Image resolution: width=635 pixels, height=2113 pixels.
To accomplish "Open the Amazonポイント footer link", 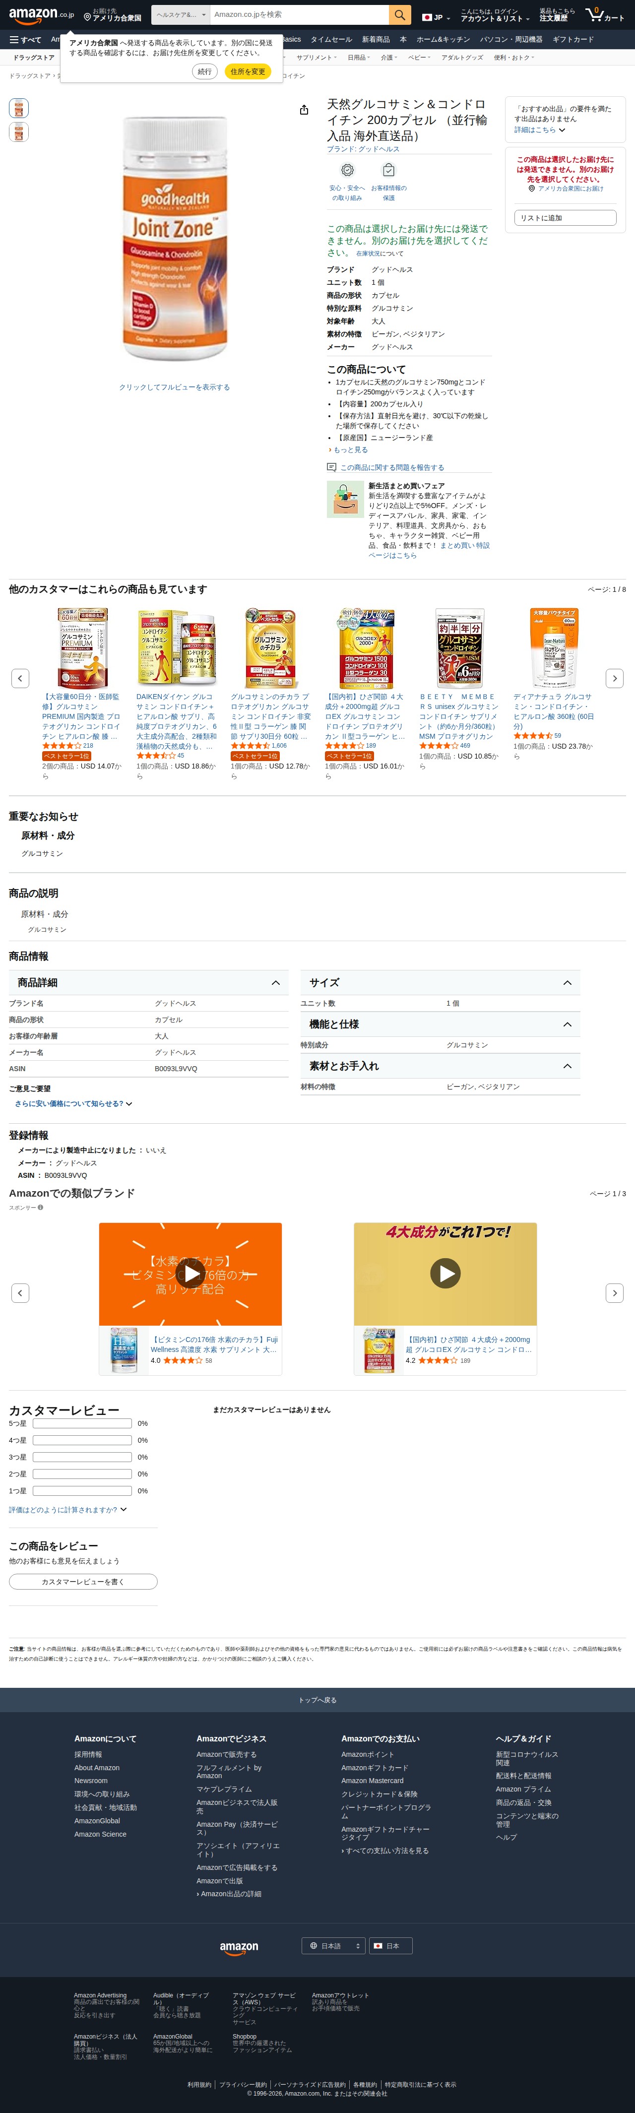I will click(x=368, y=1754).
